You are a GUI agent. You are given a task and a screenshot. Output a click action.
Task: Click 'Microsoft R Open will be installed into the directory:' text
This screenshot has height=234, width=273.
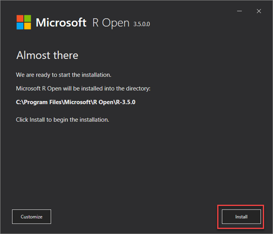point(83,89)
